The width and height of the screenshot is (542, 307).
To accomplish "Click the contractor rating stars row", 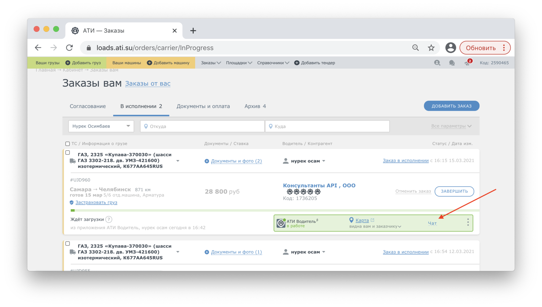I will [304, 192].
